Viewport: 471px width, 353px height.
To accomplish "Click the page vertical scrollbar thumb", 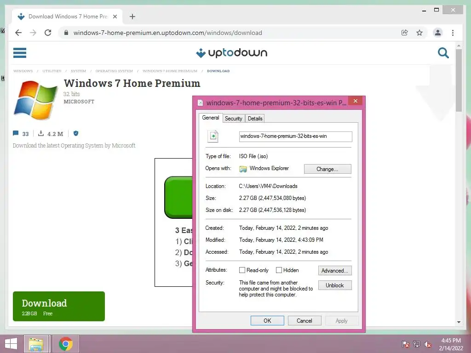I will click(x=459, y=80).
